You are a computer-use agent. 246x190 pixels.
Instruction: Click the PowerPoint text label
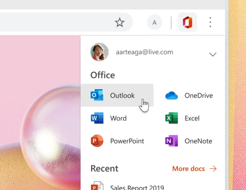[127, 141]
